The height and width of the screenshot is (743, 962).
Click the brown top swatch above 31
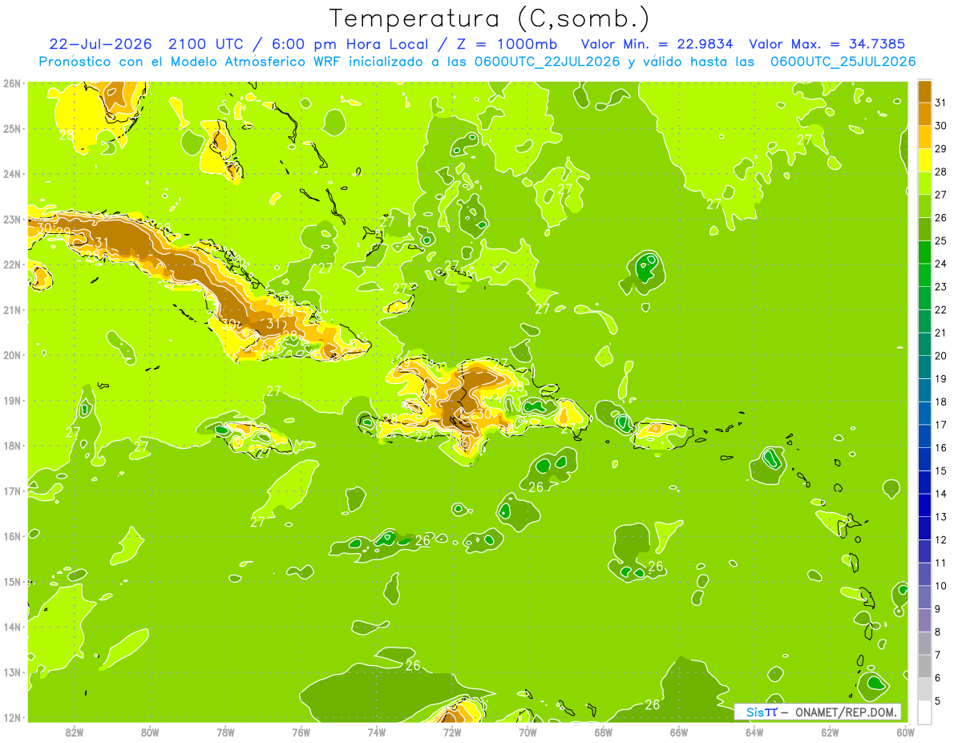pos(925,91)
